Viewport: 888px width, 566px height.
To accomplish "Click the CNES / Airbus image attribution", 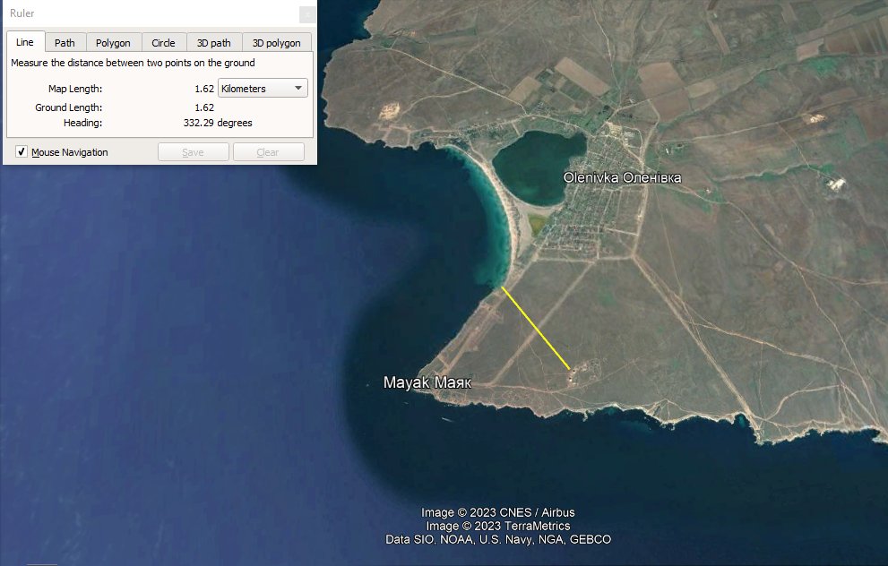I will 498,512.
